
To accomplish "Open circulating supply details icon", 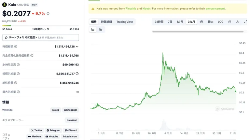I will (x=77, y=74).
